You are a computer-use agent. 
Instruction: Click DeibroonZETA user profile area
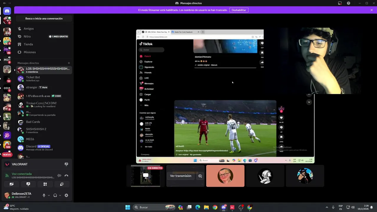coord(21,195)
